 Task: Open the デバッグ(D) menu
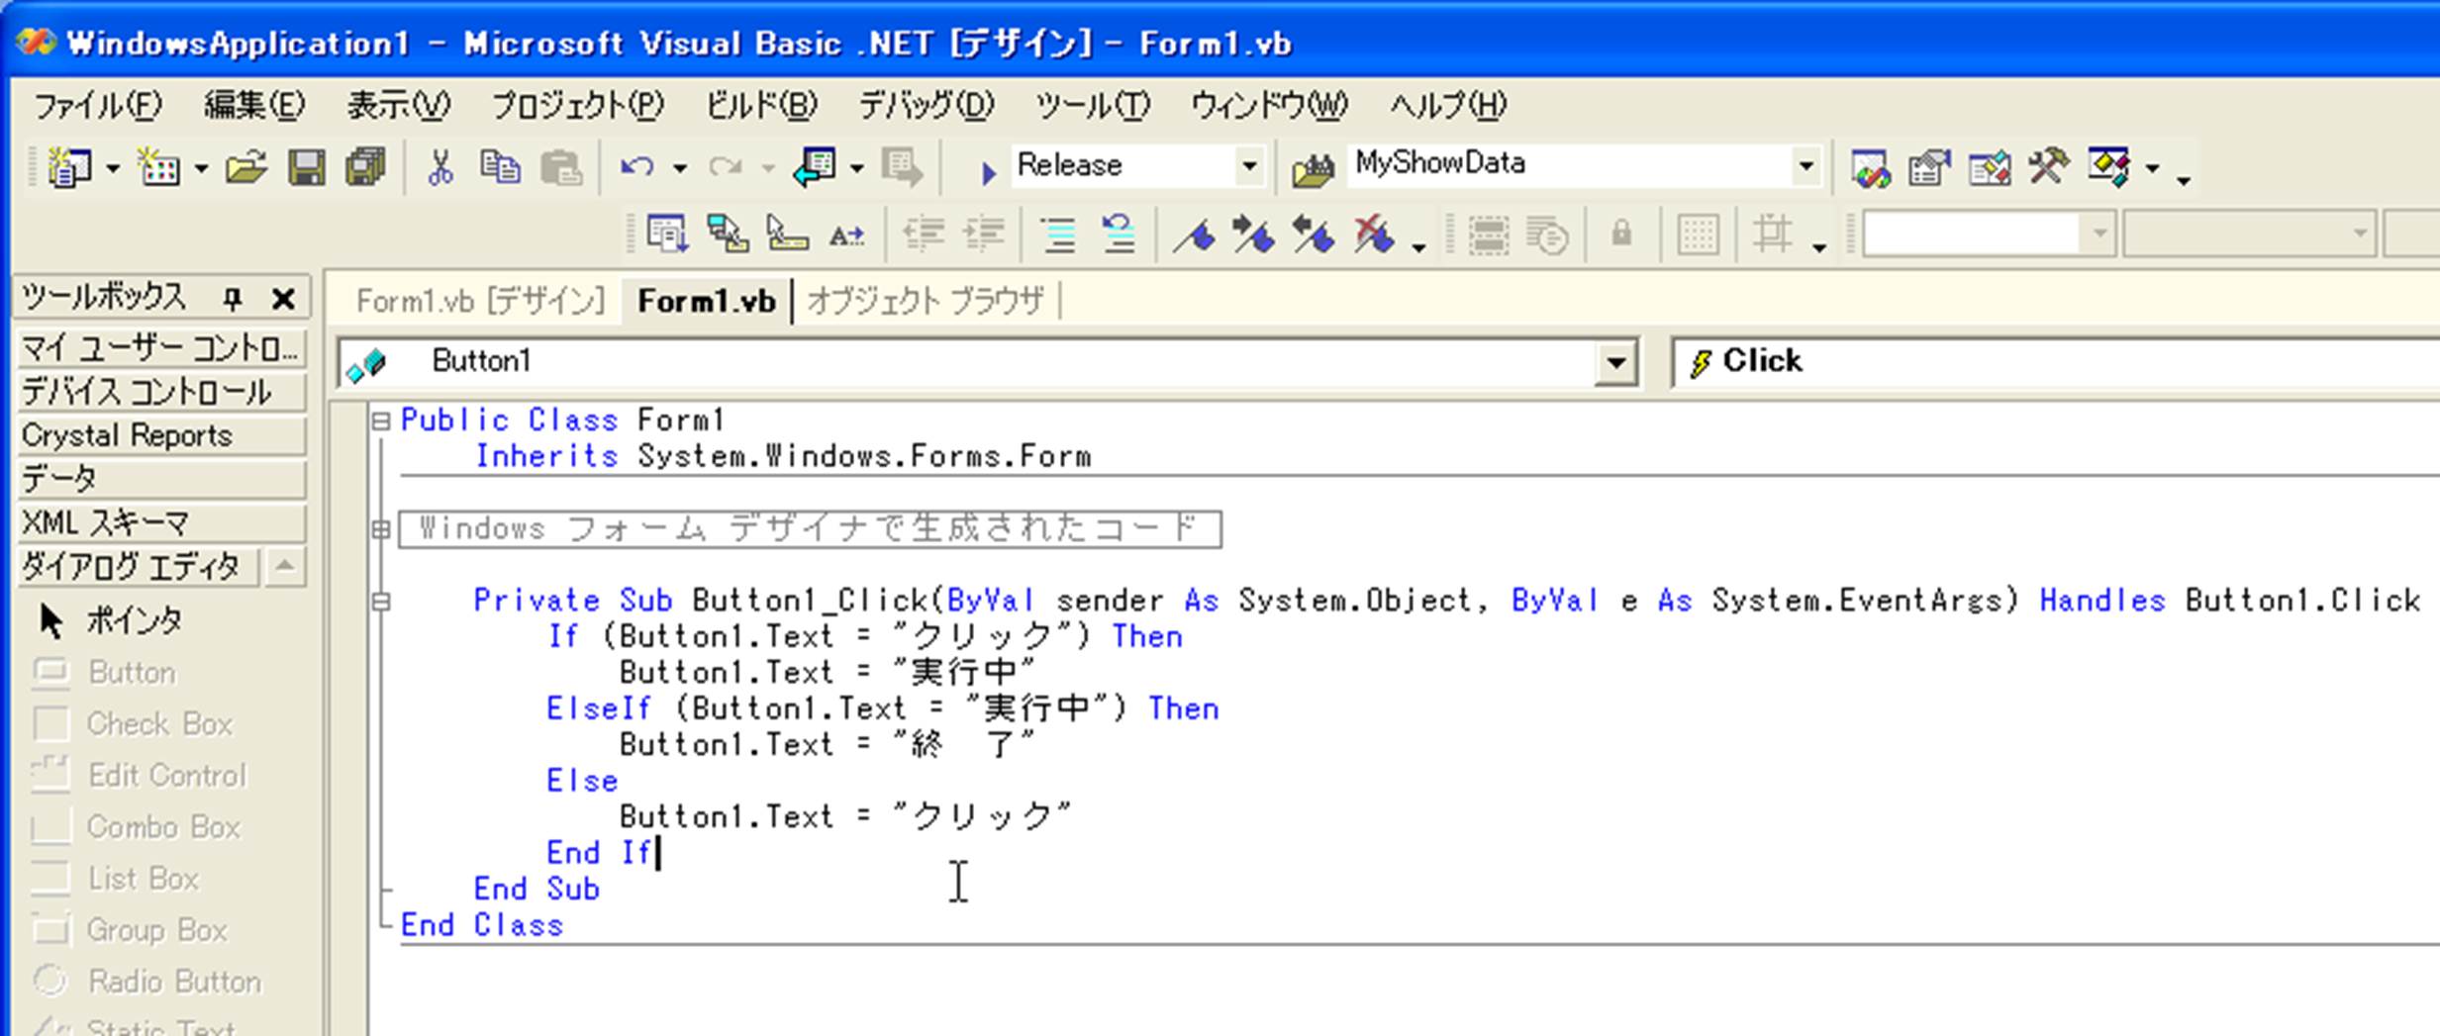(x=925, y=105)
